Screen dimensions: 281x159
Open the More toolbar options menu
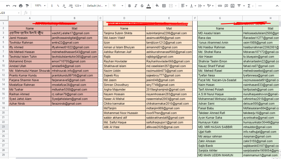point(260,6)
